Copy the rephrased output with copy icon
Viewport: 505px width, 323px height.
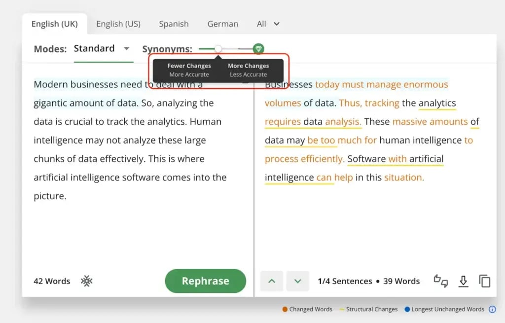click(x=485, y=281)
